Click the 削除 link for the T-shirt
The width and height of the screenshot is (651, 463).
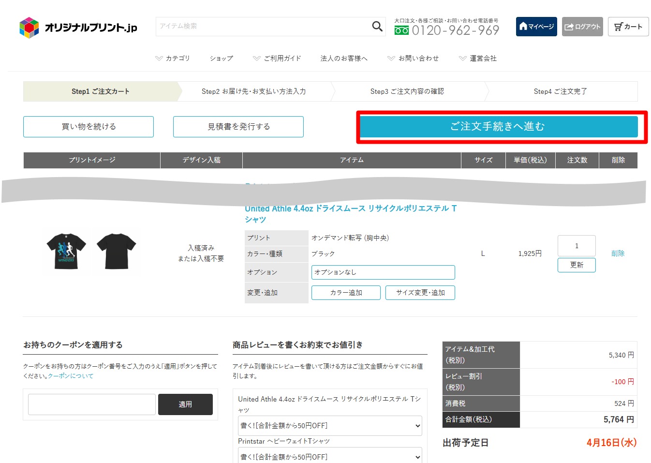[618, 254]
